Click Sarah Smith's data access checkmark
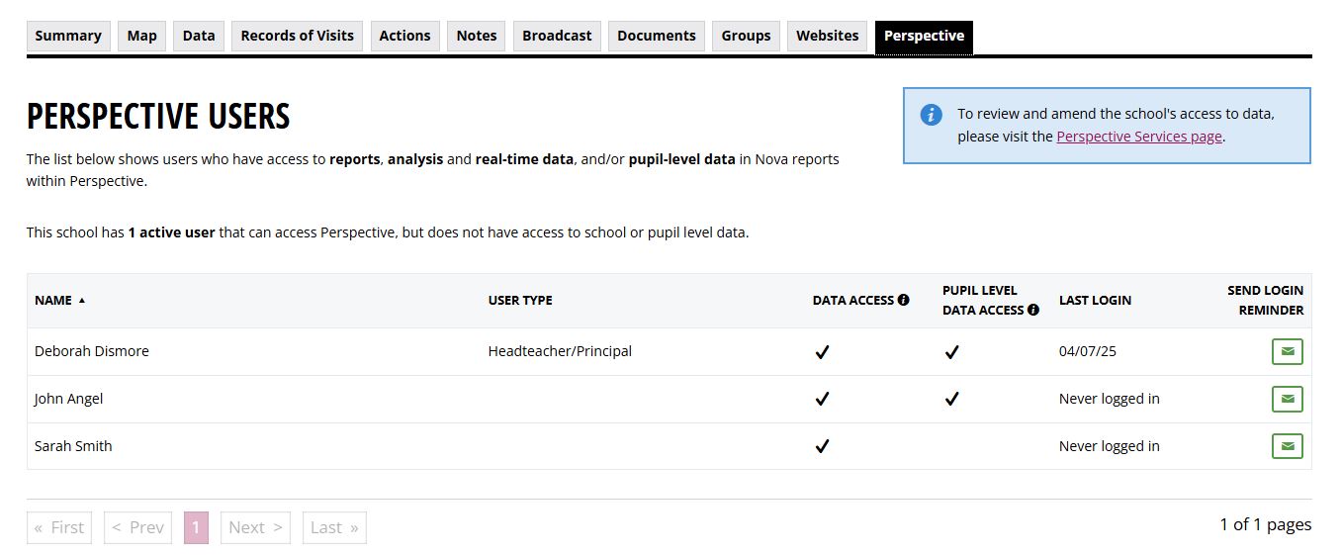Screen dimensions: 1342x555 tap(822, 446)
